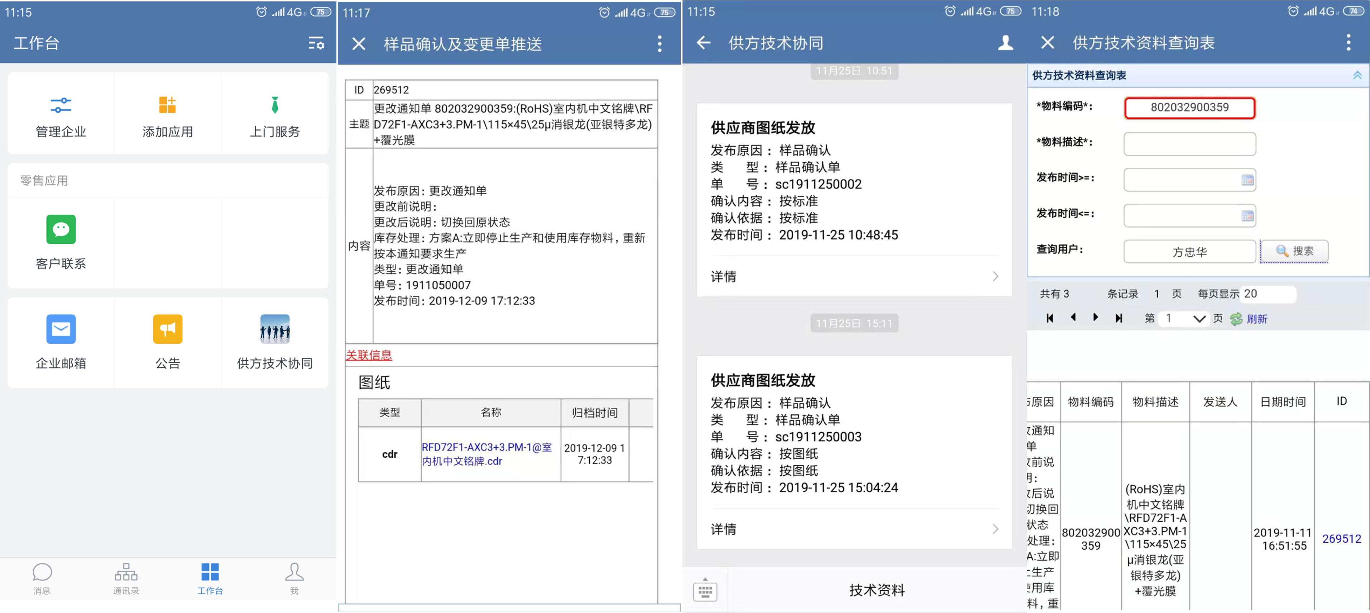Open the 我 profile tab
1370x613 pixels.
294,578
